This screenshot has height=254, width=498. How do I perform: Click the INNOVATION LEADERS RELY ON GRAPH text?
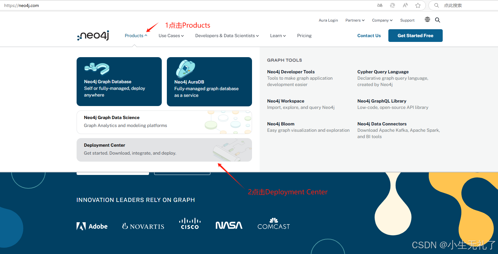136,200
